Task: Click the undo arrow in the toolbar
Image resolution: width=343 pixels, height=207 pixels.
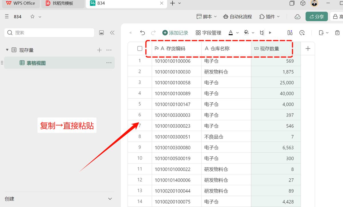Action: [142, 33]
